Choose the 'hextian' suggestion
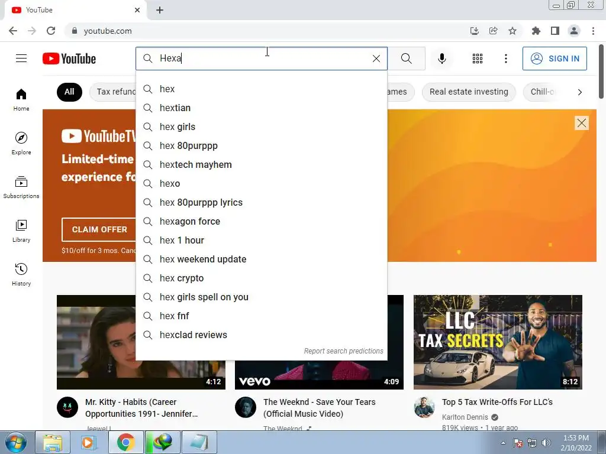This screenshot has width=606, height=454. click(261, 108)
